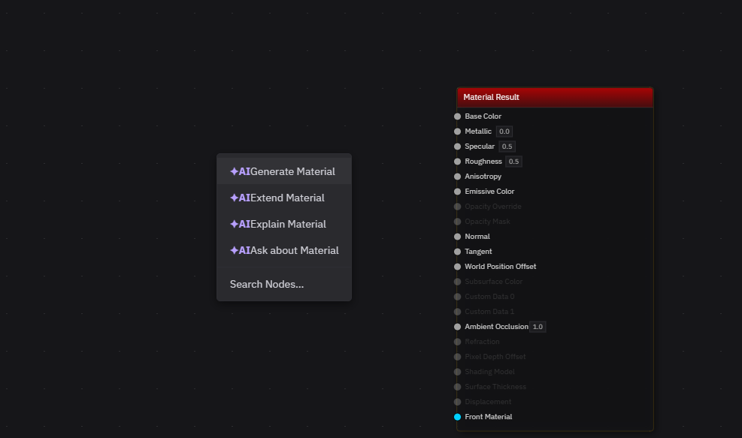742x438 pixels.
Task: Click the Tangent input pin
Action: pyautogui.click(x=457, y=251)
